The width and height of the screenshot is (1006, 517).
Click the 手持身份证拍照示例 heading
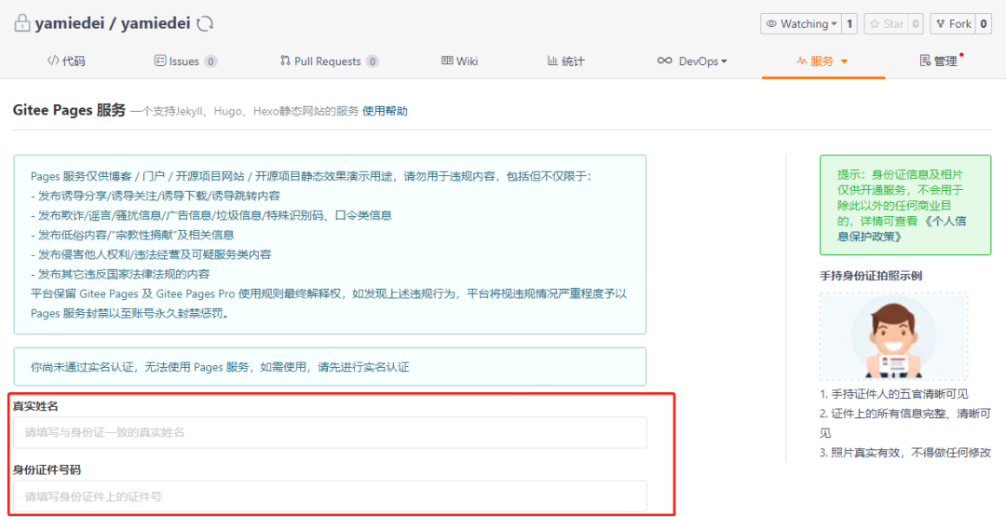tap(871, 276)
